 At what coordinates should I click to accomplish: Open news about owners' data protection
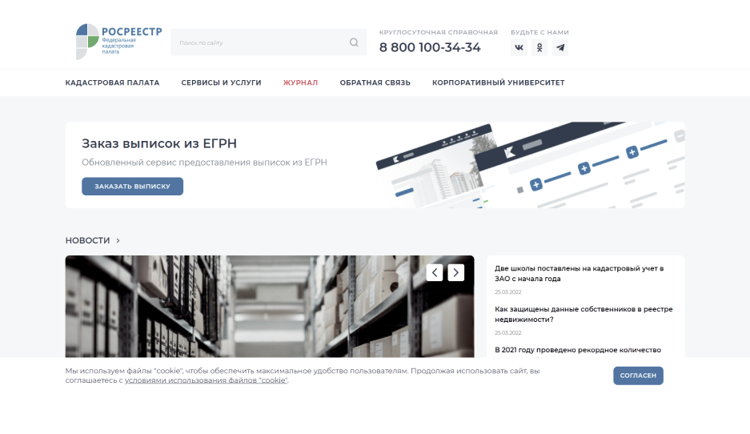pos(584,315)
